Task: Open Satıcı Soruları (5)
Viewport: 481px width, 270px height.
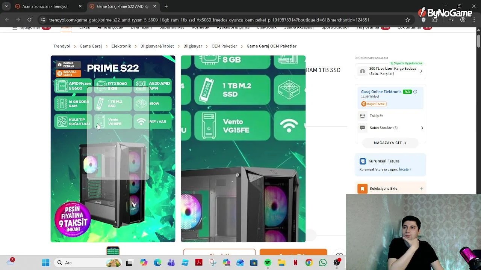Action: pos(383,128)
